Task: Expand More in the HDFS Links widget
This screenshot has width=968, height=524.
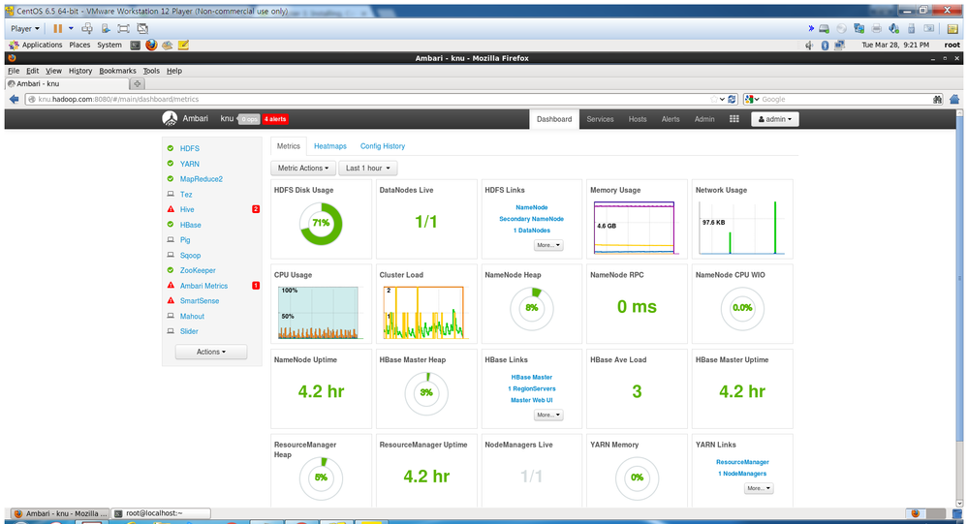Action: pyautogui.click(x=546, y=245)
